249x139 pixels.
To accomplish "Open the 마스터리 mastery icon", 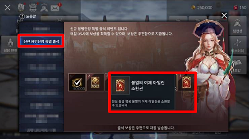I will pyautogui.click(x=237, y=45).
